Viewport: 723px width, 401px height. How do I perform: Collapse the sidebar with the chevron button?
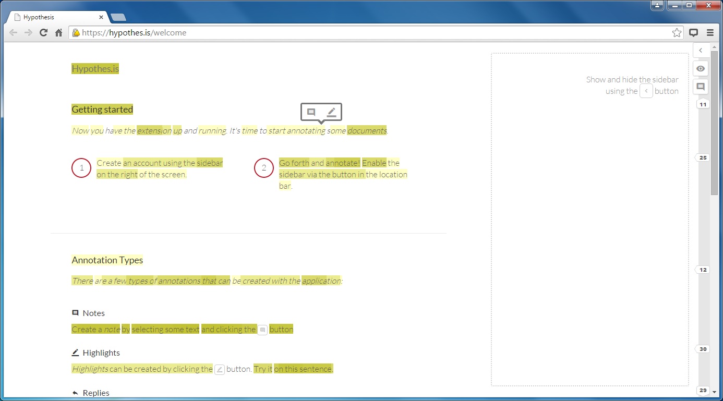tap(701, 51)
